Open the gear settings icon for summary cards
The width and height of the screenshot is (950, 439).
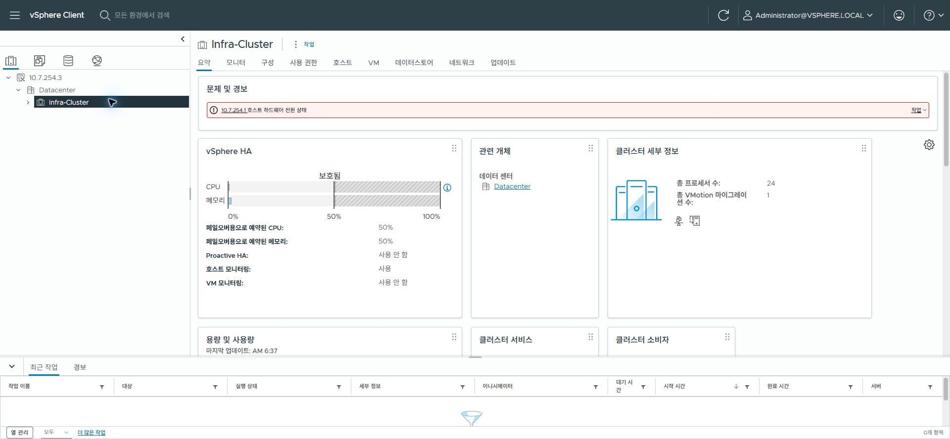pyautogui.click(x=929, y=145)
